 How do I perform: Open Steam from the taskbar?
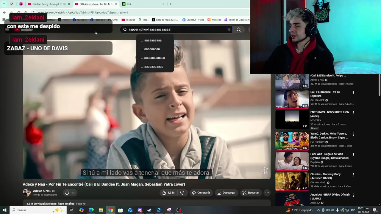click(x=149, y=210)
